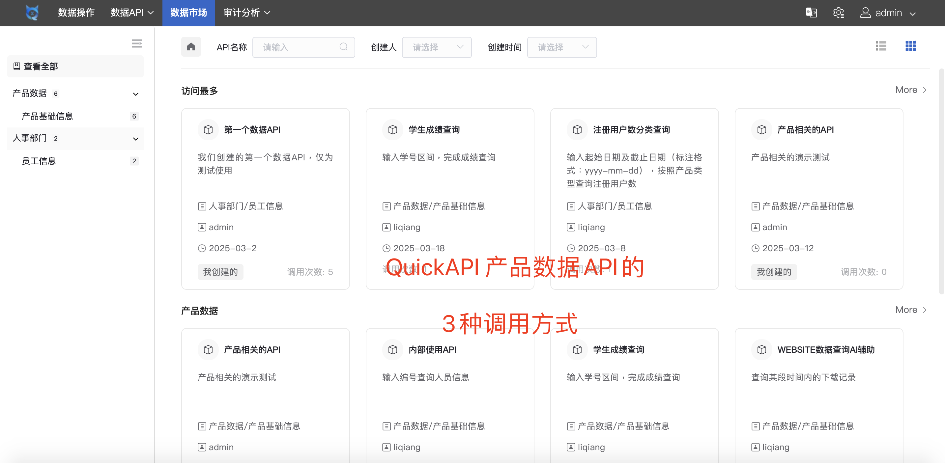Open the 创建人 dropdown
Image resolution: width=945 pixels, height=463 pixels.
[x=437, y=47]
